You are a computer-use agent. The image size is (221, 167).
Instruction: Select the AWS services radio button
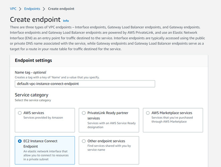(20, 113)
